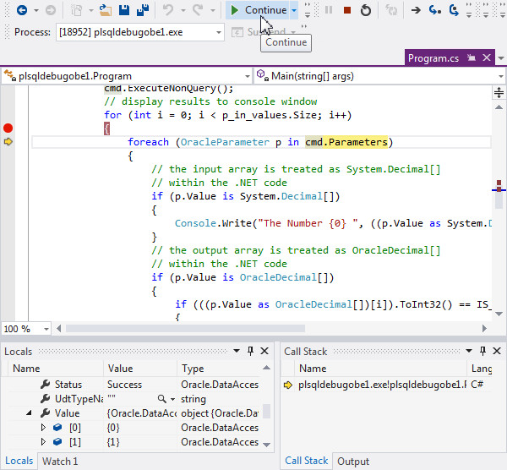
Task: Select the Status row in Locals
Action: 133,385
